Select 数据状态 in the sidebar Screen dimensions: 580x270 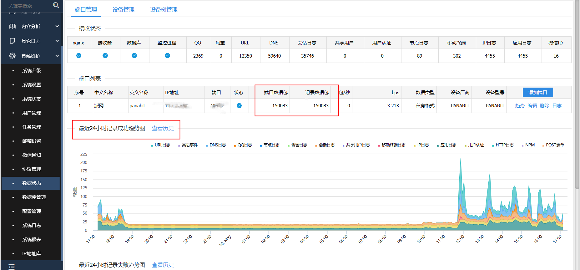pyautogui.click(x=32, y=183)
